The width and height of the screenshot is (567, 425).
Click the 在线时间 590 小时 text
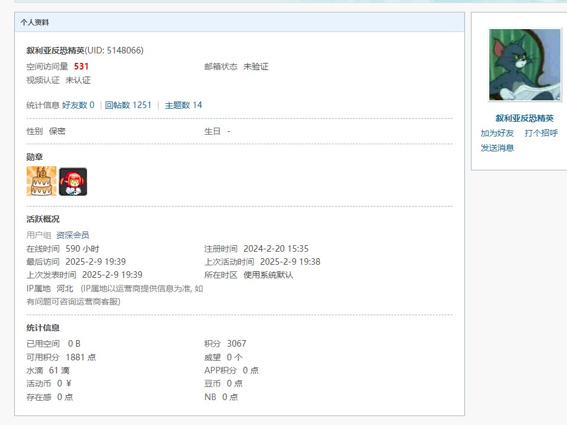(63, 249)
